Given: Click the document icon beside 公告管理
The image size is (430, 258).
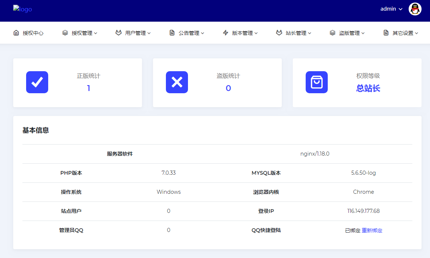Looking at the screenshot, I should coord(172,33).
